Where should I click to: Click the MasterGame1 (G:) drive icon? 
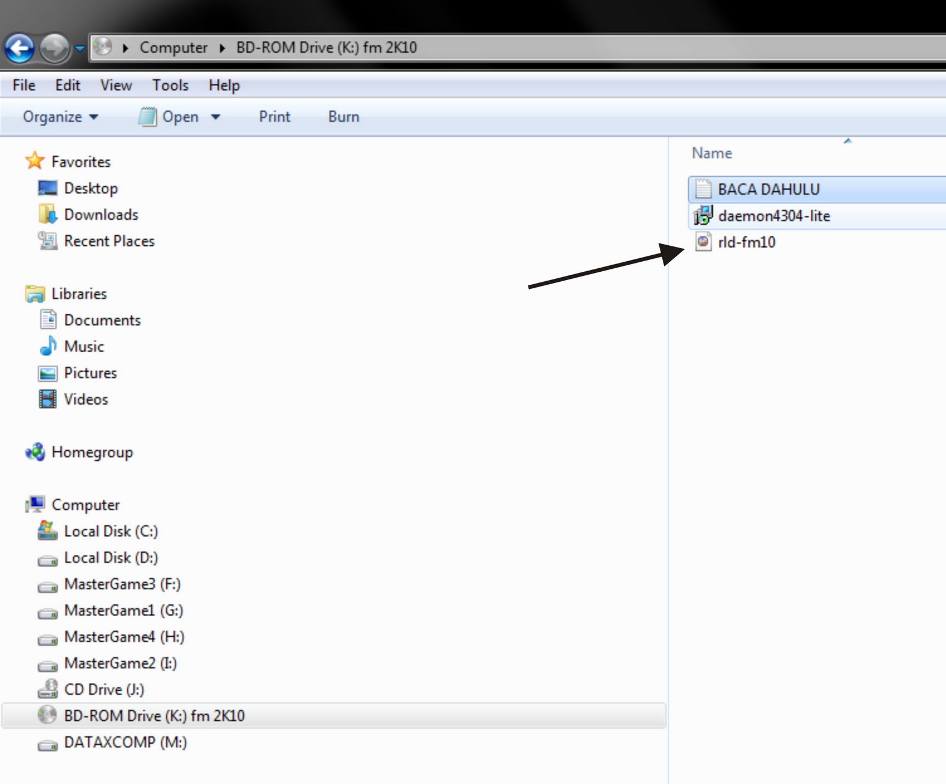[47, 613]
